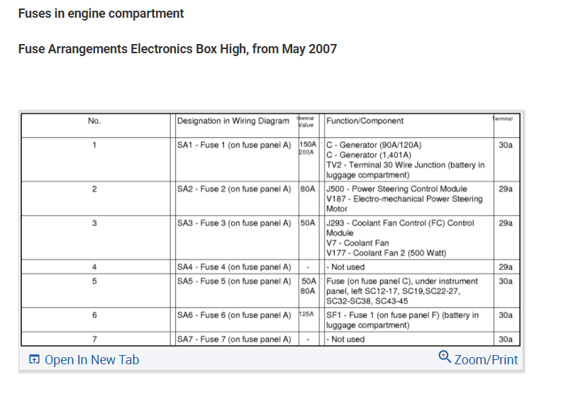Click the '50A' value in the SA3 row
Image resolution: width=561 pixels, height=409 pixels.
click(x=308, y=223)
